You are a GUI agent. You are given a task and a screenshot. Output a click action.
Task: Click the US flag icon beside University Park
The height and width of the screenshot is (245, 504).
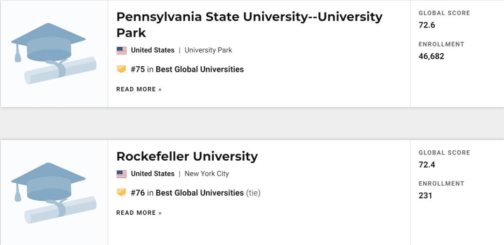[x=121, y=50]
